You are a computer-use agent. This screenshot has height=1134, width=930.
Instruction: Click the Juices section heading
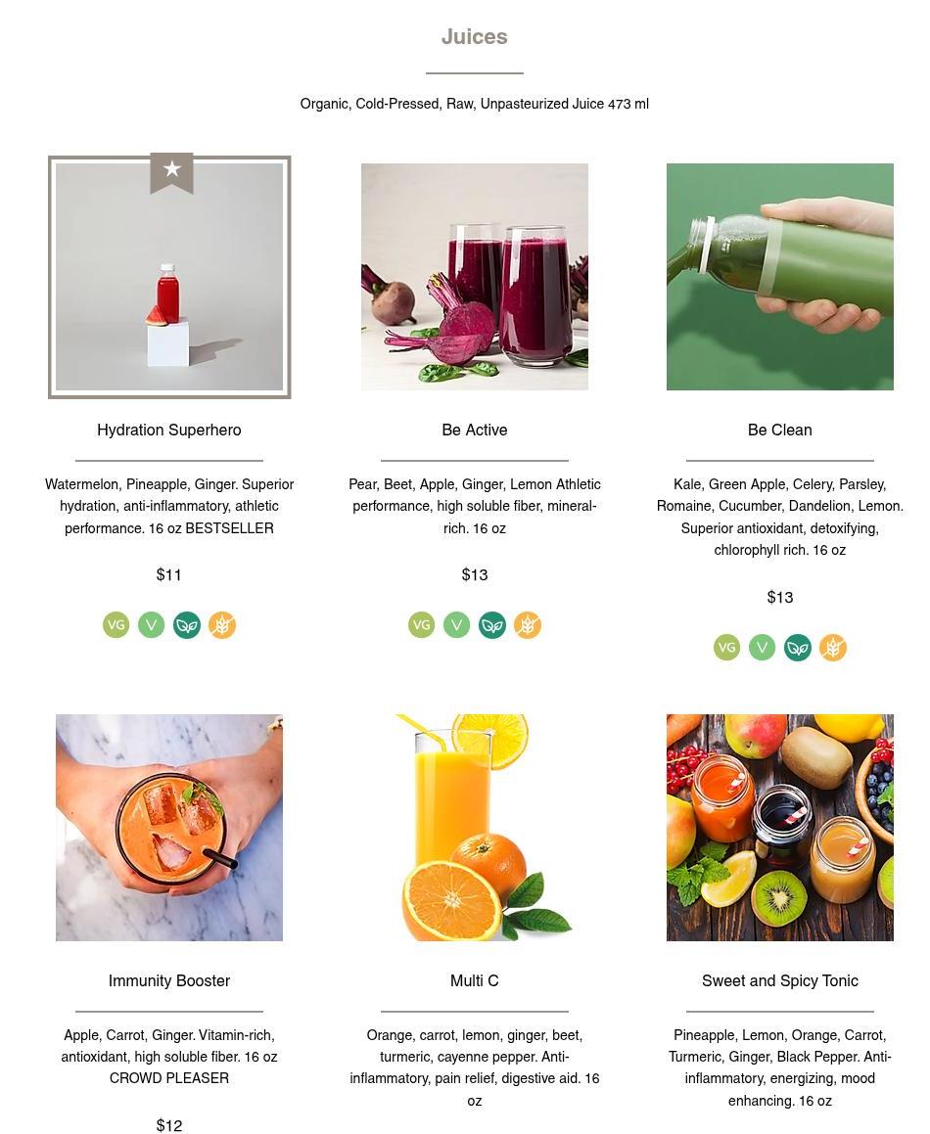pos(475,37)
